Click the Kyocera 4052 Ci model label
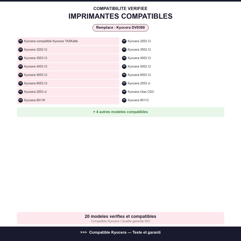This screenshot has height=241, width=241. click(139, 58)
